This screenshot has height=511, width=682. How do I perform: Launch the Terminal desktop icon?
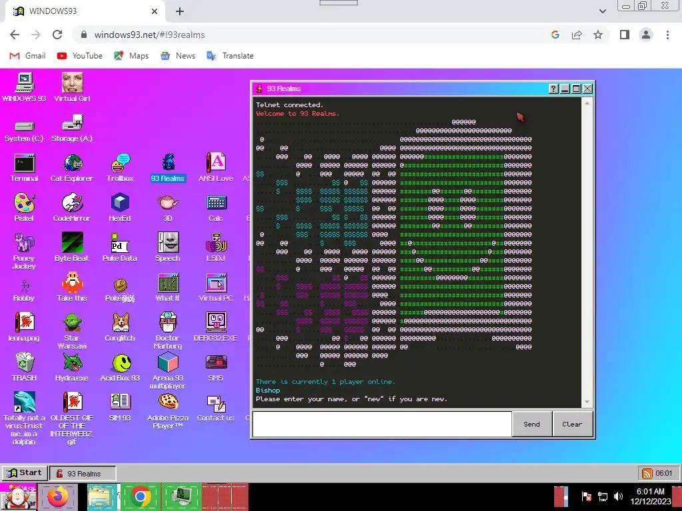click(x=25, y=167)
